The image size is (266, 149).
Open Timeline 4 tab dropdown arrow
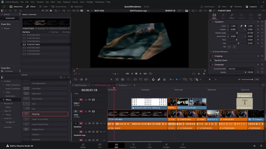pyautogui.click(x=129, y=85)
